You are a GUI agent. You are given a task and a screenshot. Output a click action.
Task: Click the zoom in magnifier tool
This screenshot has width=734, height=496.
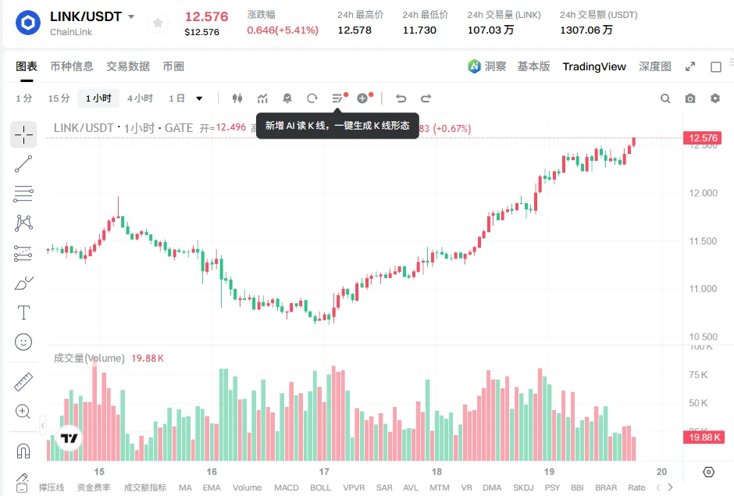pos(23,412)
